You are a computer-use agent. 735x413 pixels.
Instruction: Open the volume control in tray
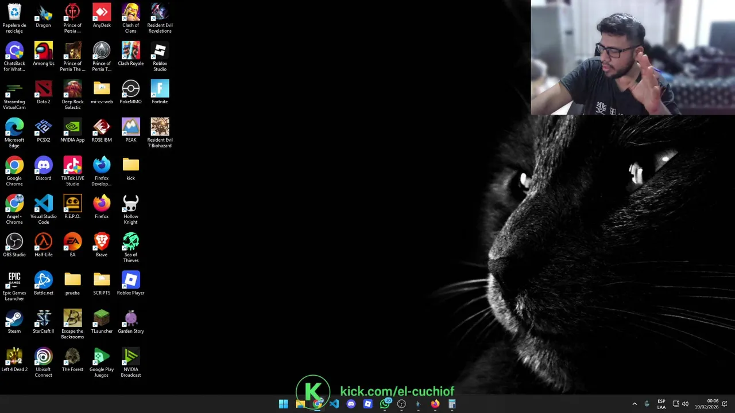[x=685, y=404]
